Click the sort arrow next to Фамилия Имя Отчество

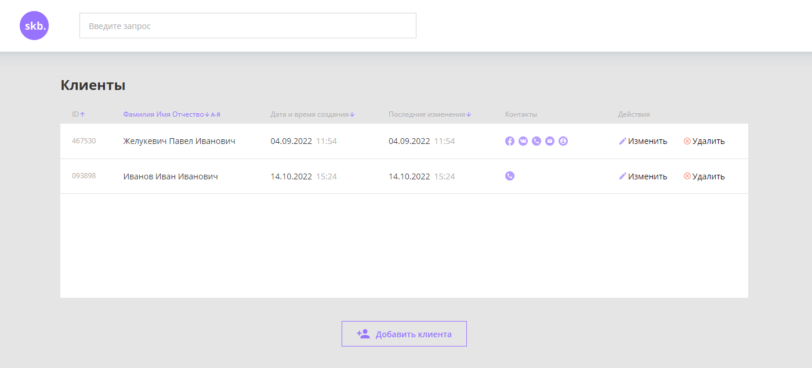(x=207, y=114)
